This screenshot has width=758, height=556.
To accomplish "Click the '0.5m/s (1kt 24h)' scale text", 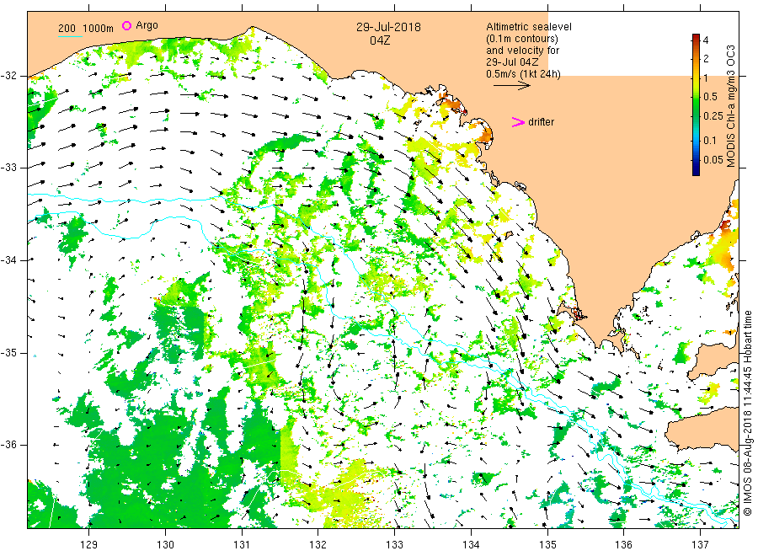I will point(524,74).
